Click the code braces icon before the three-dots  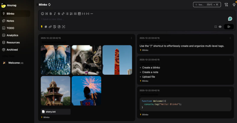(88, 14)
